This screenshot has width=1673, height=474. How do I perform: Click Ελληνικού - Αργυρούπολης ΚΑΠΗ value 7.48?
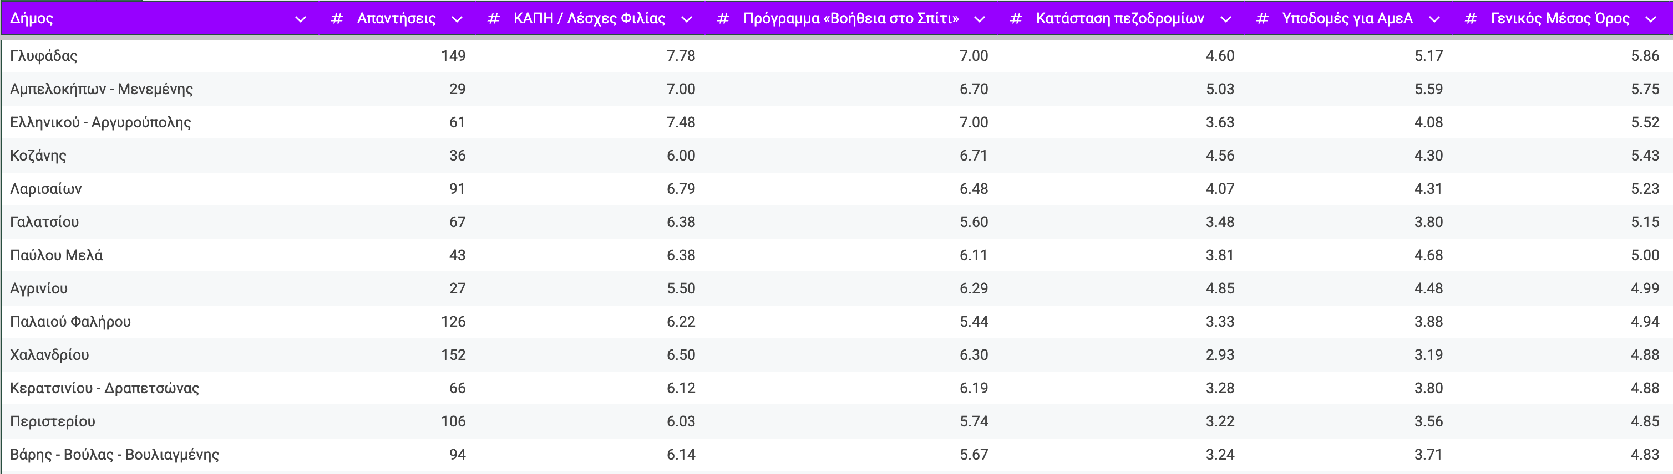pos(681,122)
